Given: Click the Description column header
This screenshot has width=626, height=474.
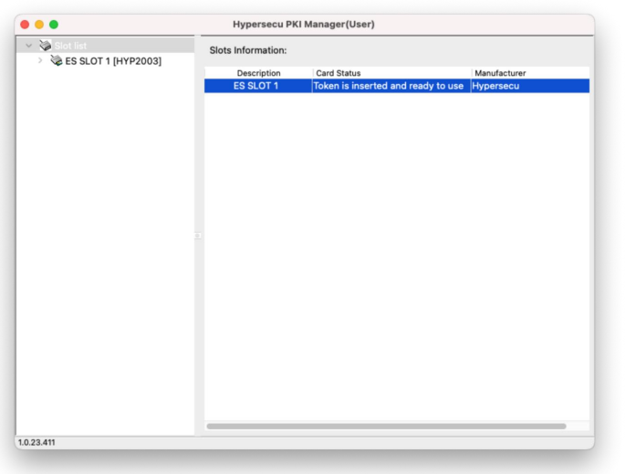Looking at the screenshot, I should pyautogui.click(x=259, y=73).
